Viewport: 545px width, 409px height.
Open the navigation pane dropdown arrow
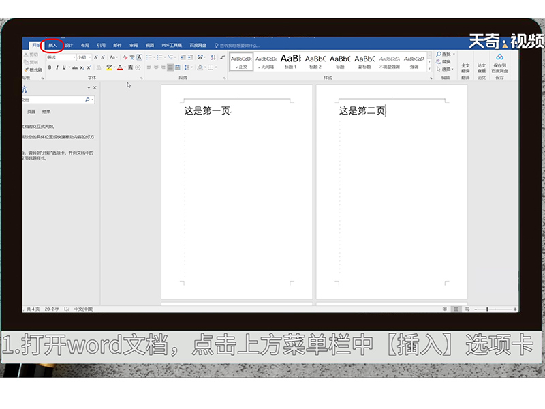pyautogui.click(x=89, y=87)
